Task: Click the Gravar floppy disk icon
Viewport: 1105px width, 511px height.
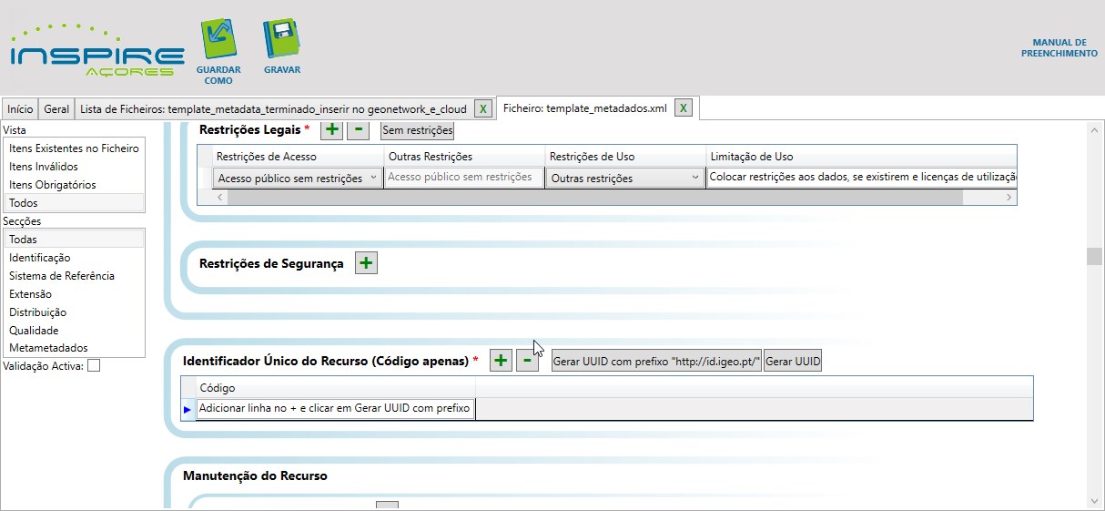Action: pyautogui.click(x=281, y=41)
